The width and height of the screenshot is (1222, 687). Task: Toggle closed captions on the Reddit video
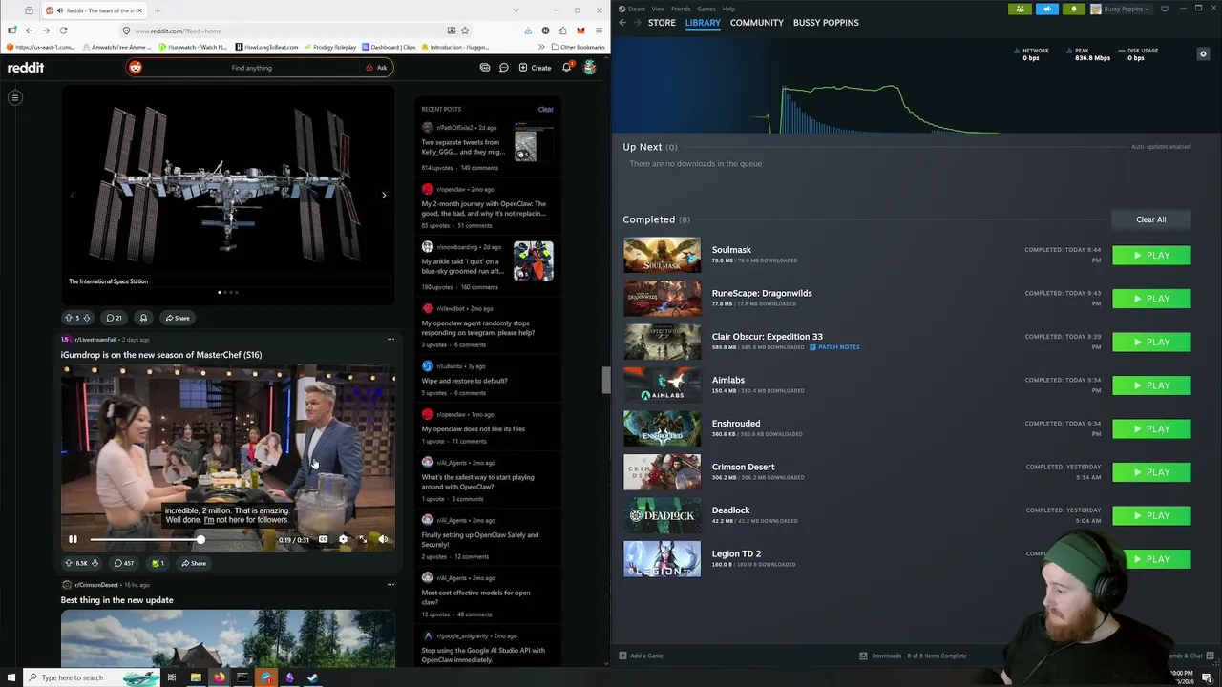point(323,539)
